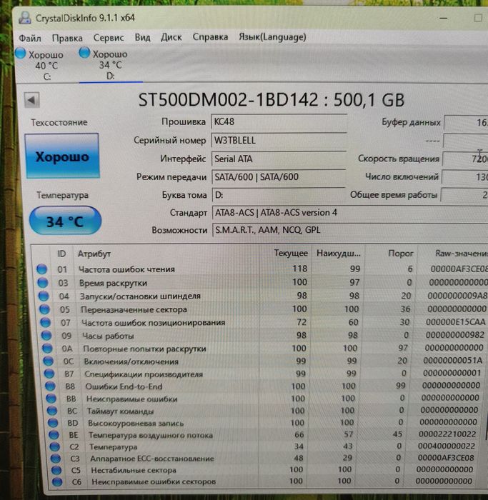Viewport: 488px width, 500px height.
Task: Open the Правка menu
Action: pyautogui.click(x=67, y=38)
